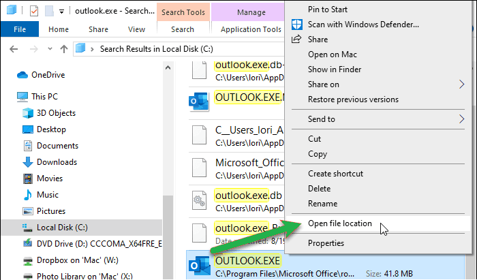477x280 pixels.
Task: Select the Microsoft_Offic search result
Action: 236,168
